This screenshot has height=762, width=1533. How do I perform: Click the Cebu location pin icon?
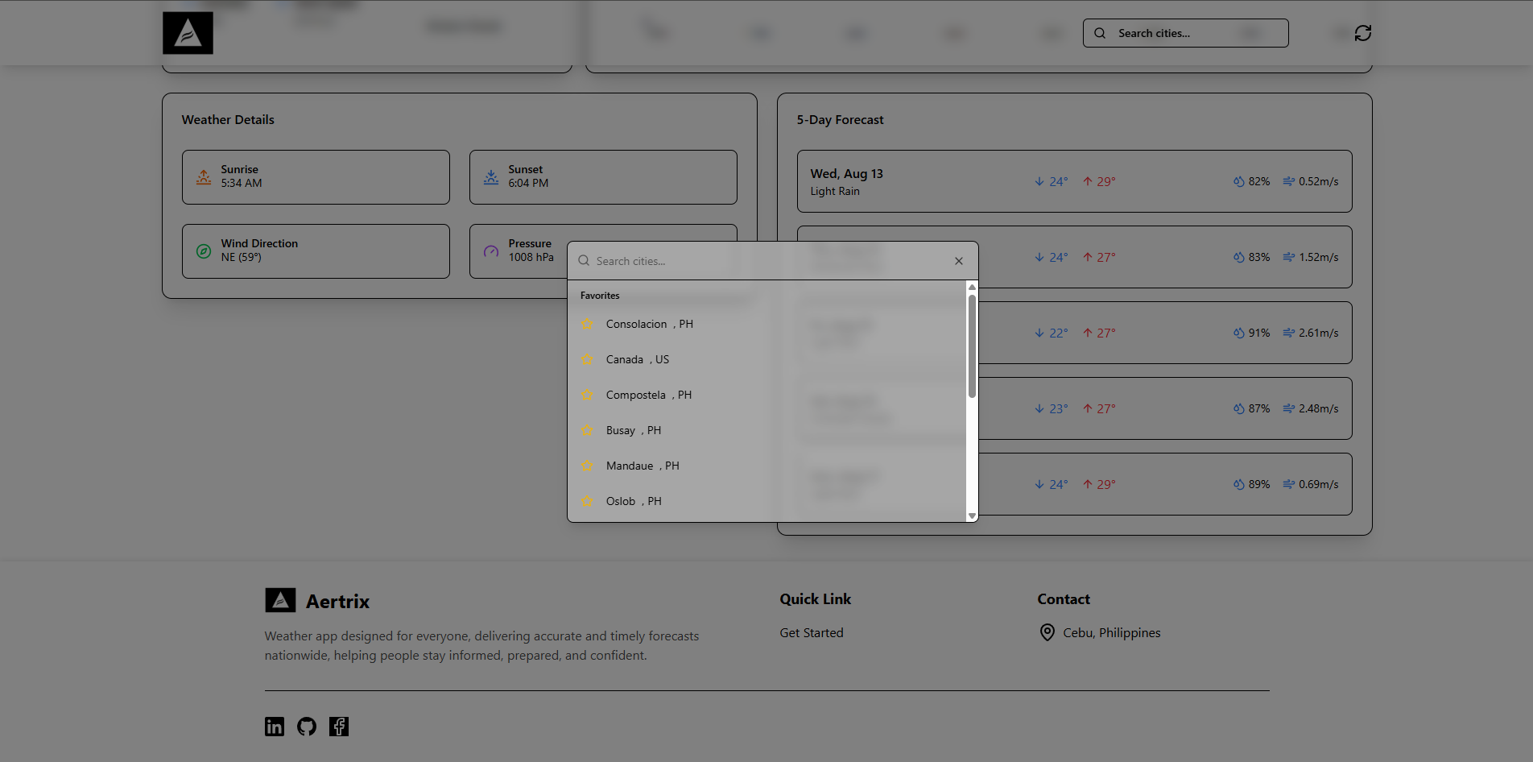coord(1047,632)
